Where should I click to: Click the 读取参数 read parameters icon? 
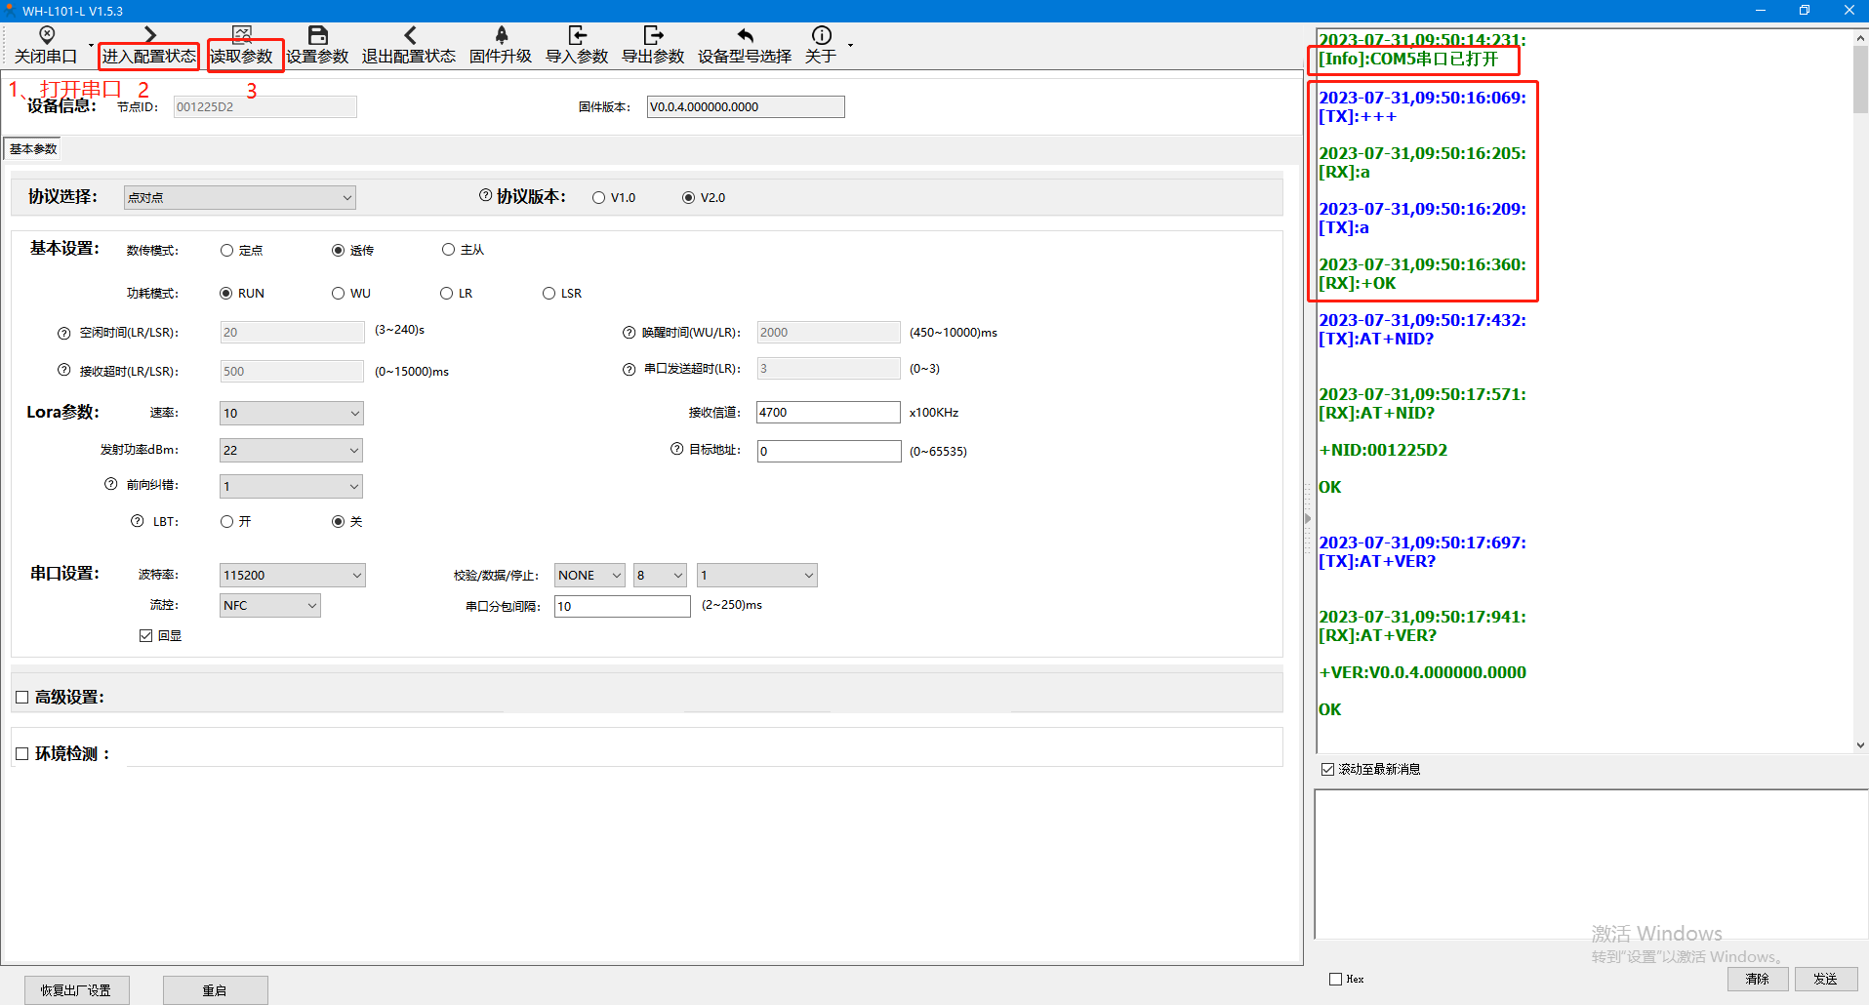(242, 36)
